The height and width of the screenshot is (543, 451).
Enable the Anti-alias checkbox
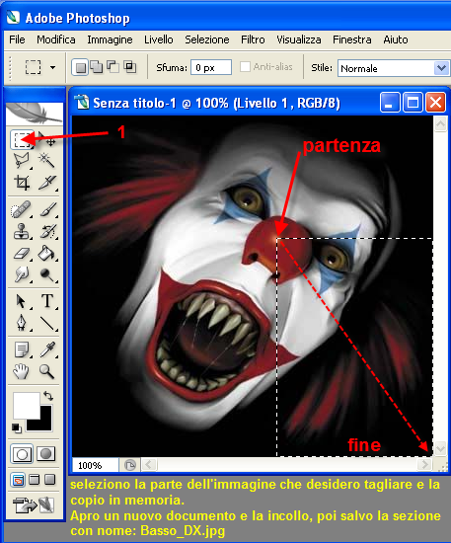point(245,66)
